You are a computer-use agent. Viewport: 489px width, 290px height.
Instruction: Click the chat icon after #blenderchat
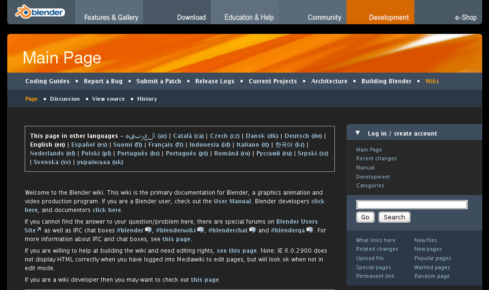click(x=252, y=230)
